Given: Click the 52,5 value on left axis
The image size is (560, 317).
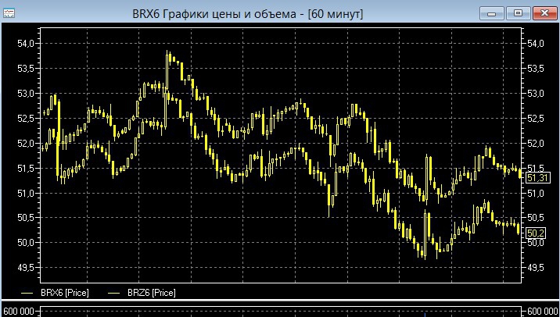Looking at the screenshot, I should coord(25,119).
